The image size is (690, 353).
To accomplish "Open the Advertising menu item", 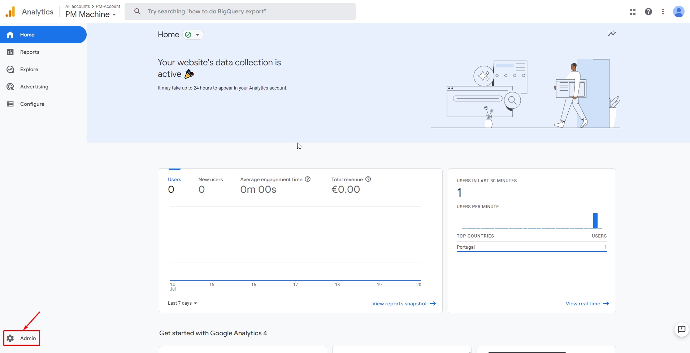I will pos(43,87).
